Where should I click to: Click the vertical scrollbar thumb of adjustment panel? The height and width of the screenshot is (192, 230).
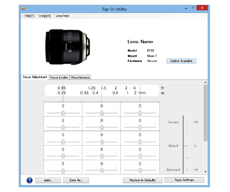205,113
